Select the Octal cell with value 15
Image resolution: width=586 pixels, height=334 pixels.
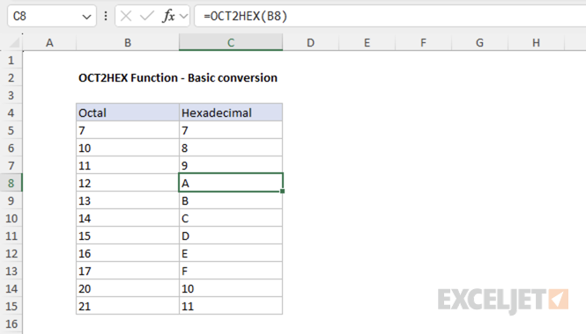click(x=128, y=236)
